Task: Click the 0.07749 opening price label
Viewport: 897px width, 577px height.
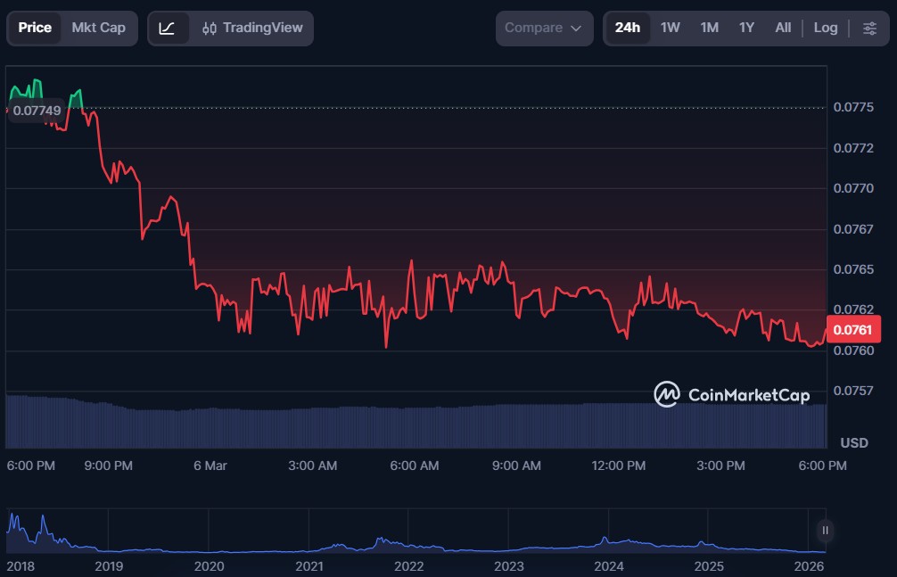Action: pos(37,111)
